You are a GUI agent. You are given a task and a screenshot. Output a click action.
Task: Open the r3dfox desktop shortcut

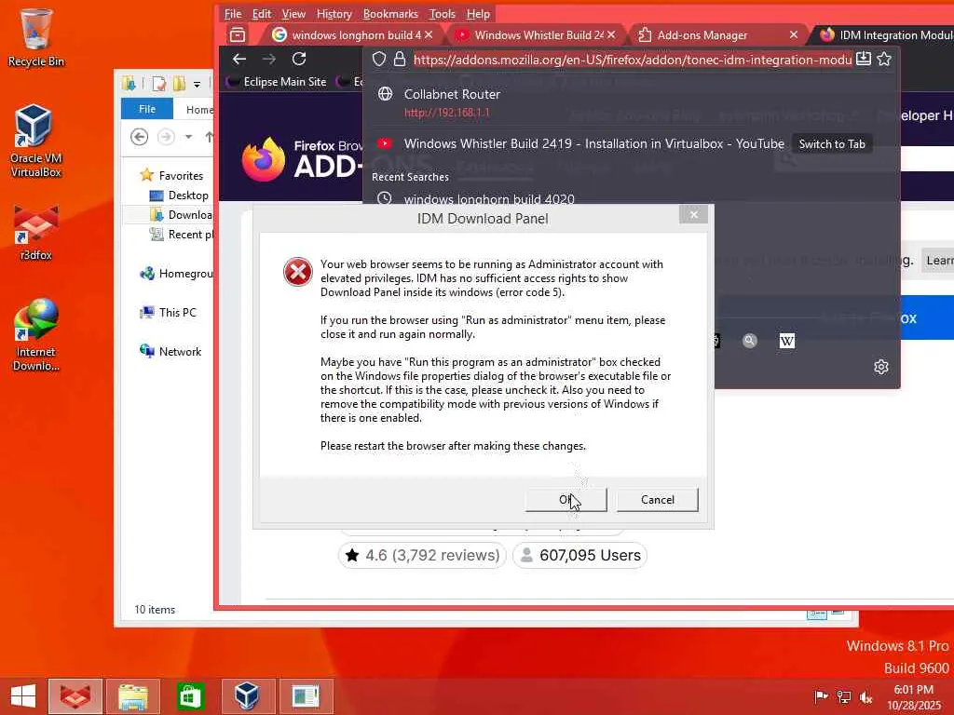tap(35, 234)
